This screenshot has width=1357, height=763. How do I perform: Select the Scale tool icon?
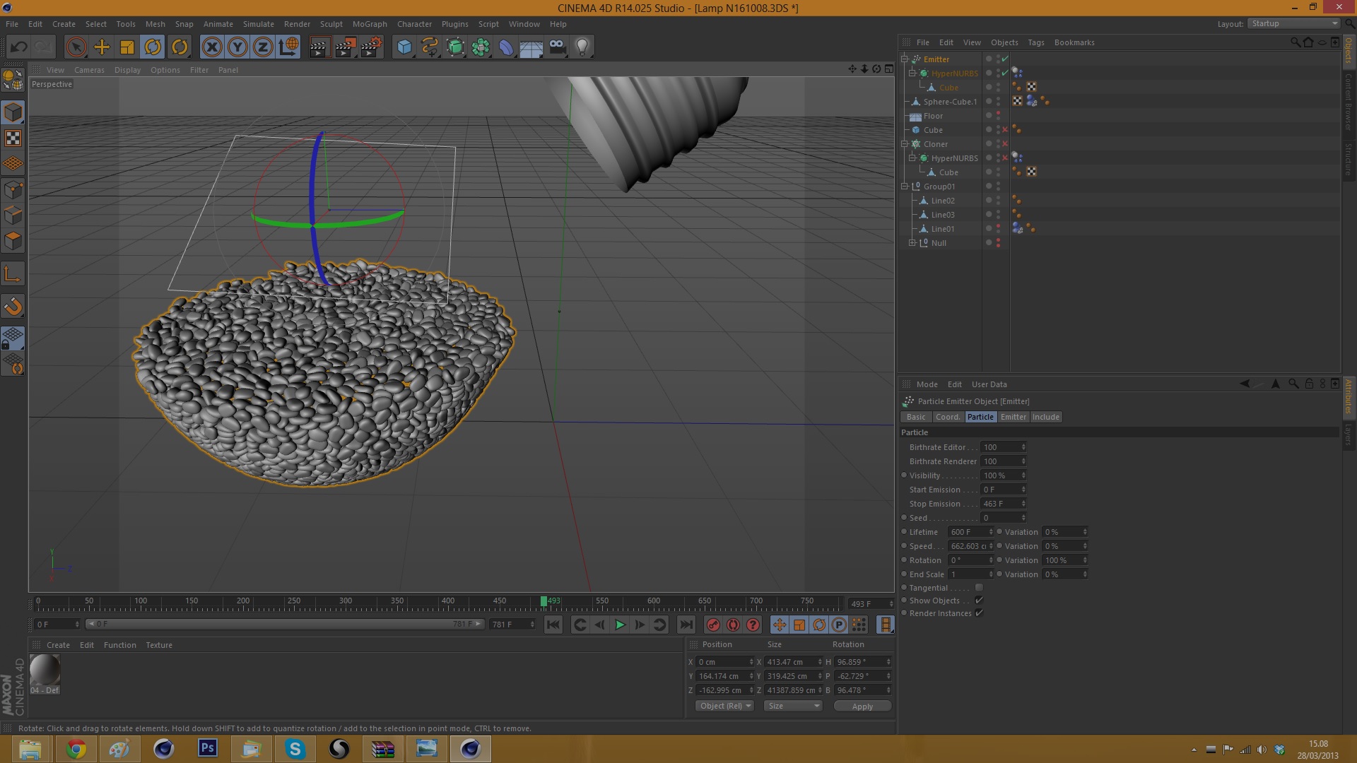127,47
